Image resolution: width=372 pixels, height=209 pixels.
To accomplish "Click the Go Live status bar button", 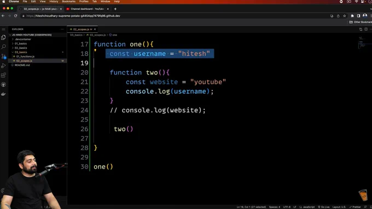I will [x=324, y=207].
